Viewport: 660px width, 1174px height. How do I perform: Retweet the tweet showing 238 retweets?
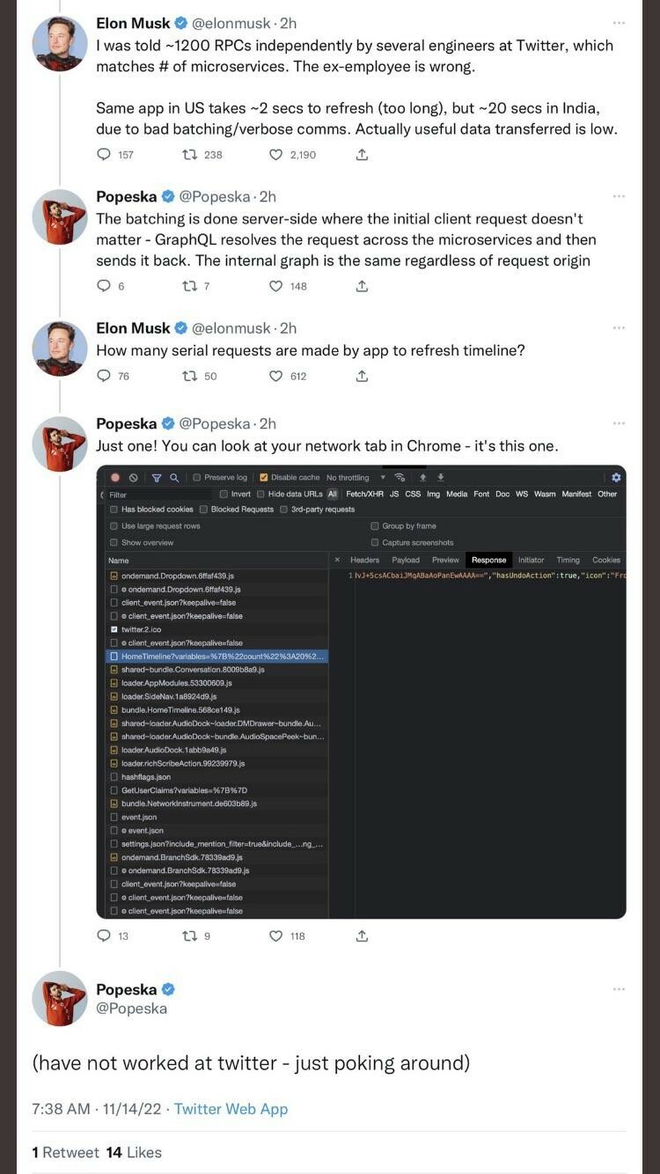(188, 155)
